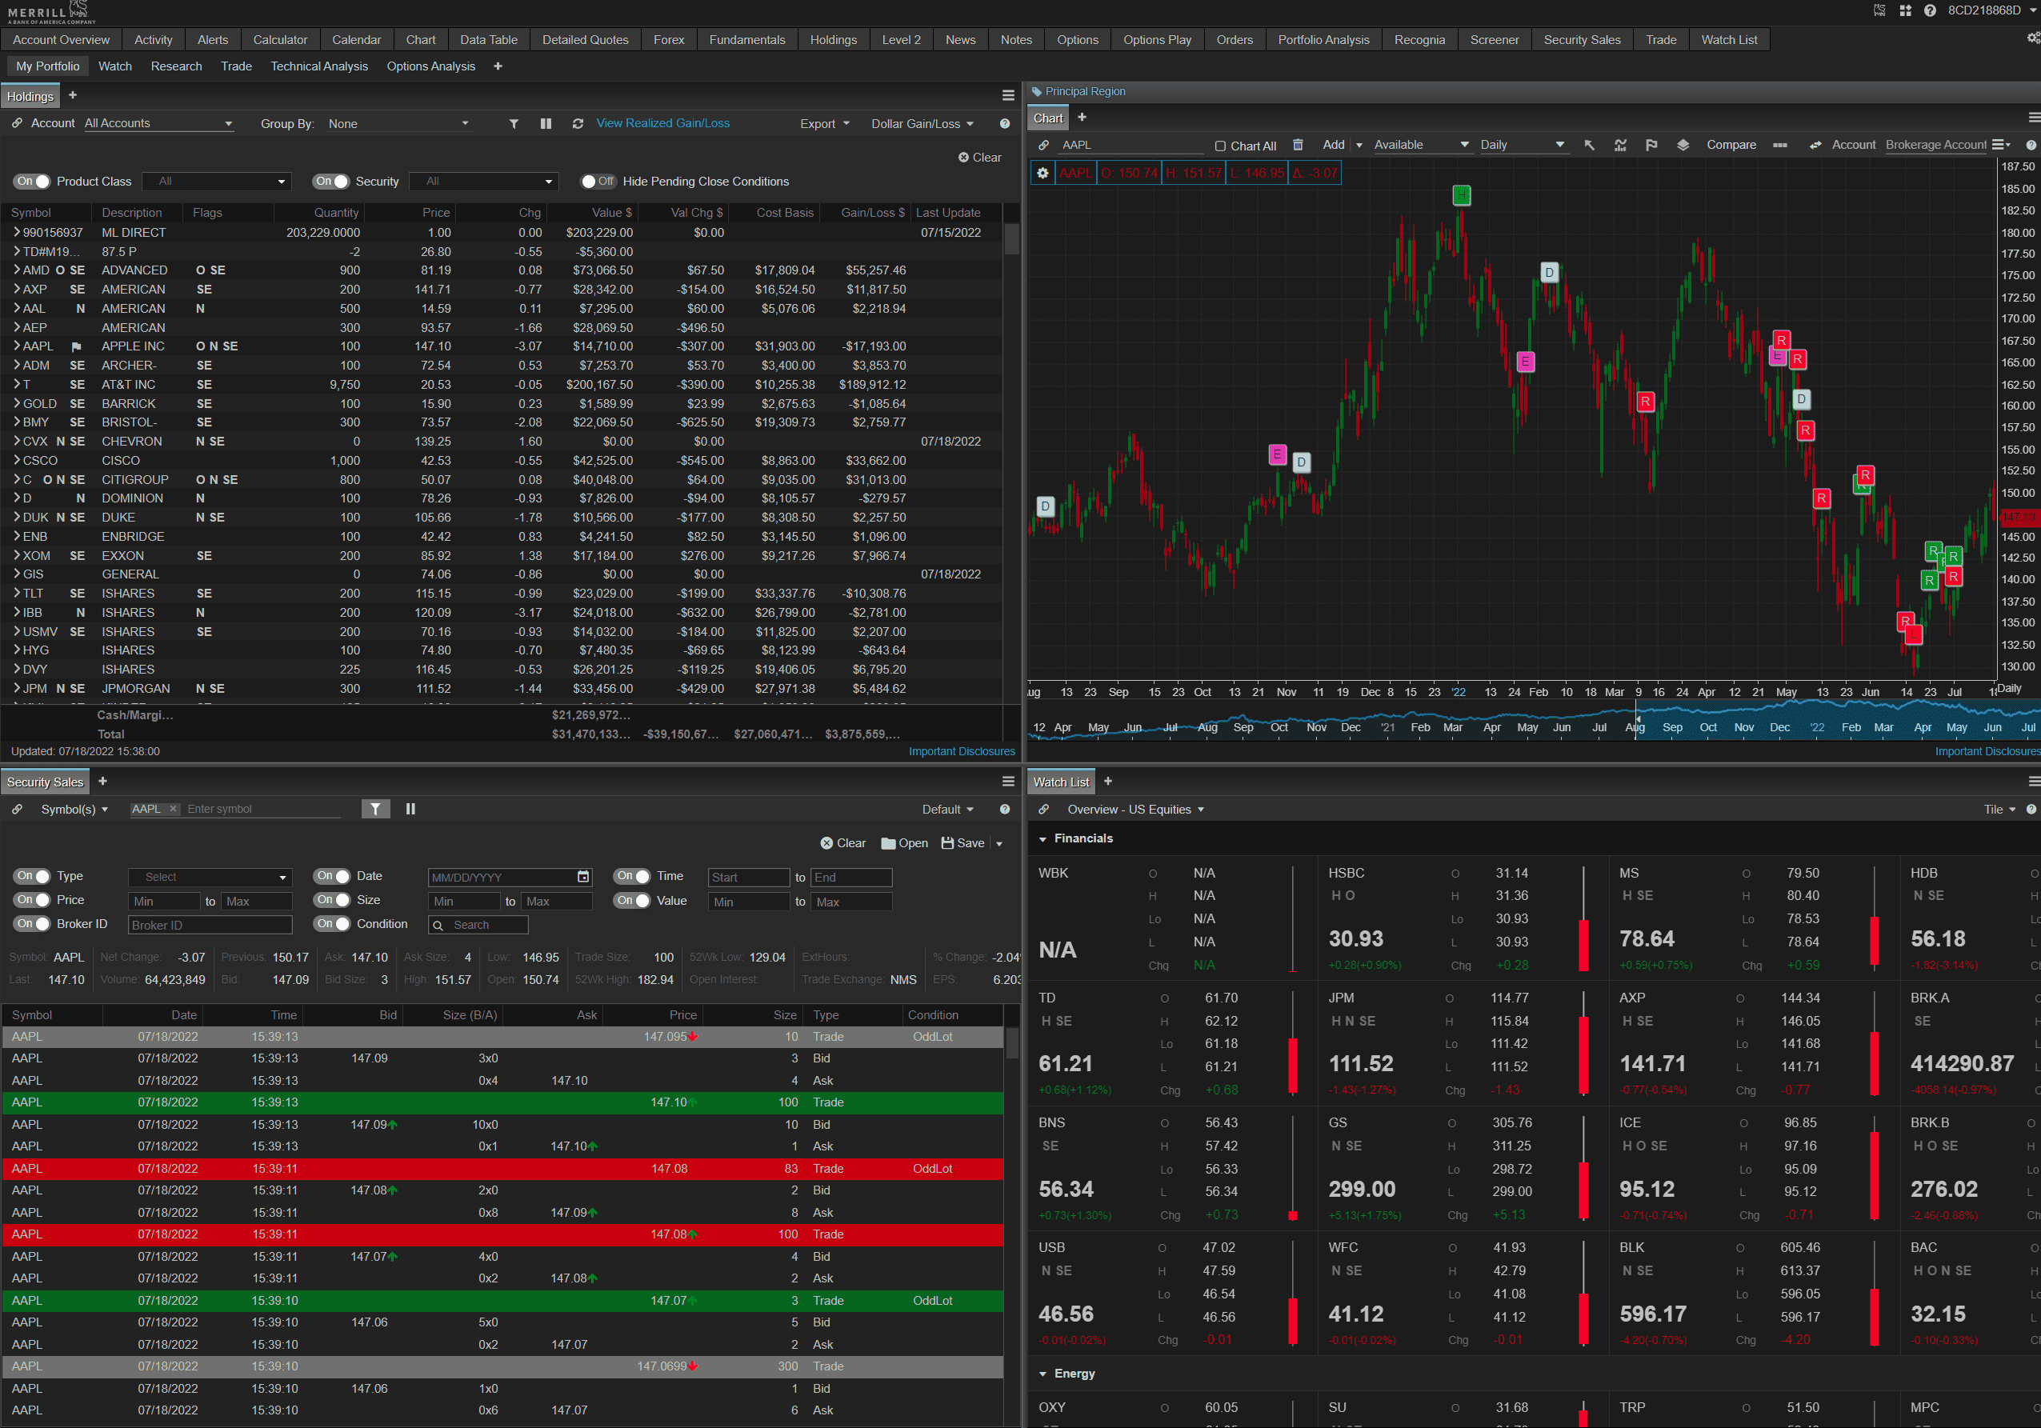Switch to the Technical Analysis tab
Image resolution: width=2041 pixels, height=1428 pixels.
coord(319,66)
